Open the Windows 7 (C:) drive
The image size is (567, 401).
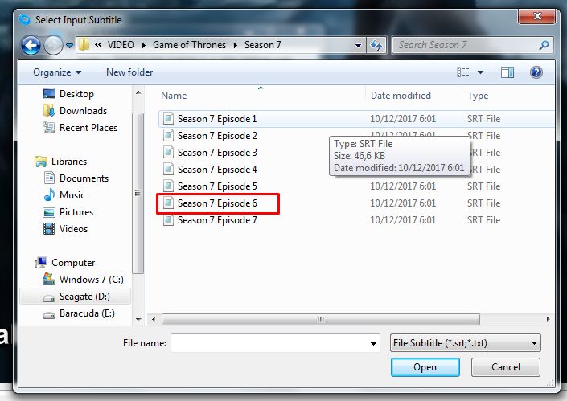(83, 280)
